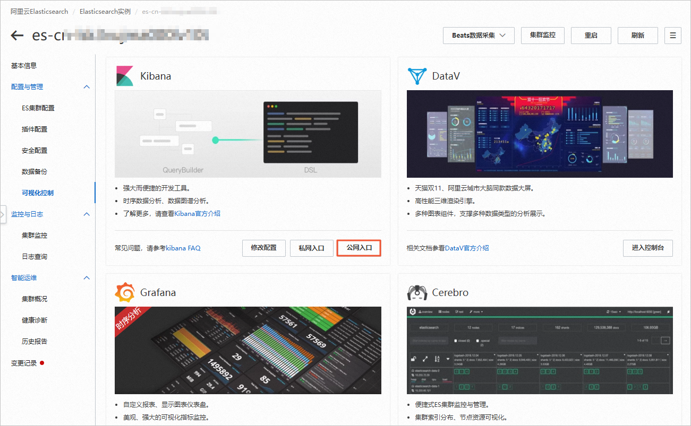Click the red dot beside 变更记录

tap(42, 363)
